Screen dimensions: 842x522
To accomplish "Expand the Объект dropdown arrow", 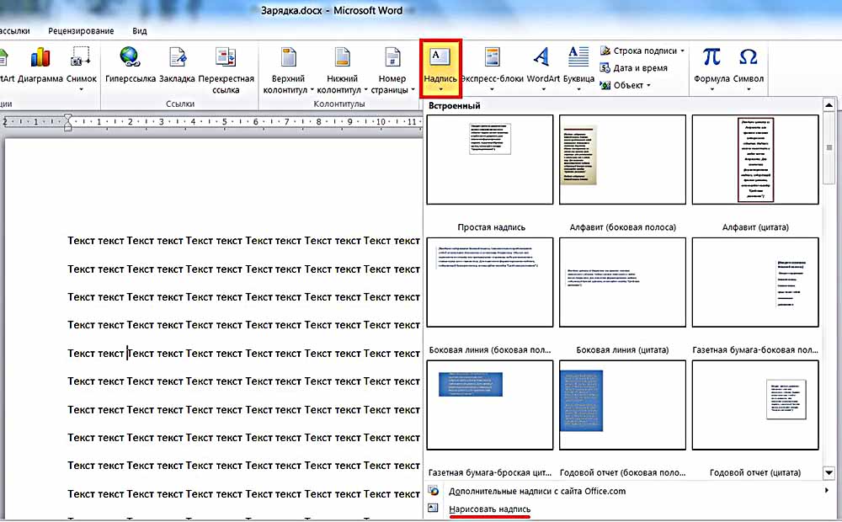I will click(649, 85).
